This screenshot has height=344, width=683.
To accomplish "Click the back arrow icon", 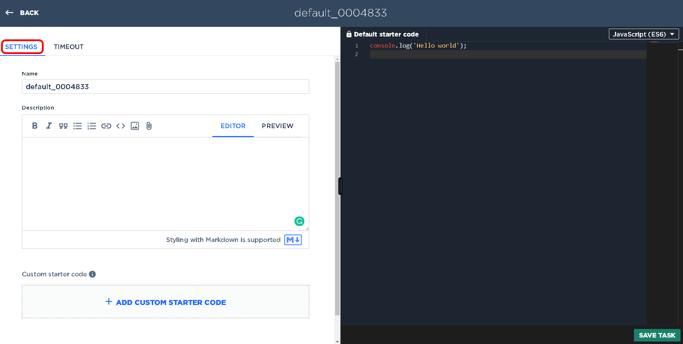I will [9, 13].
